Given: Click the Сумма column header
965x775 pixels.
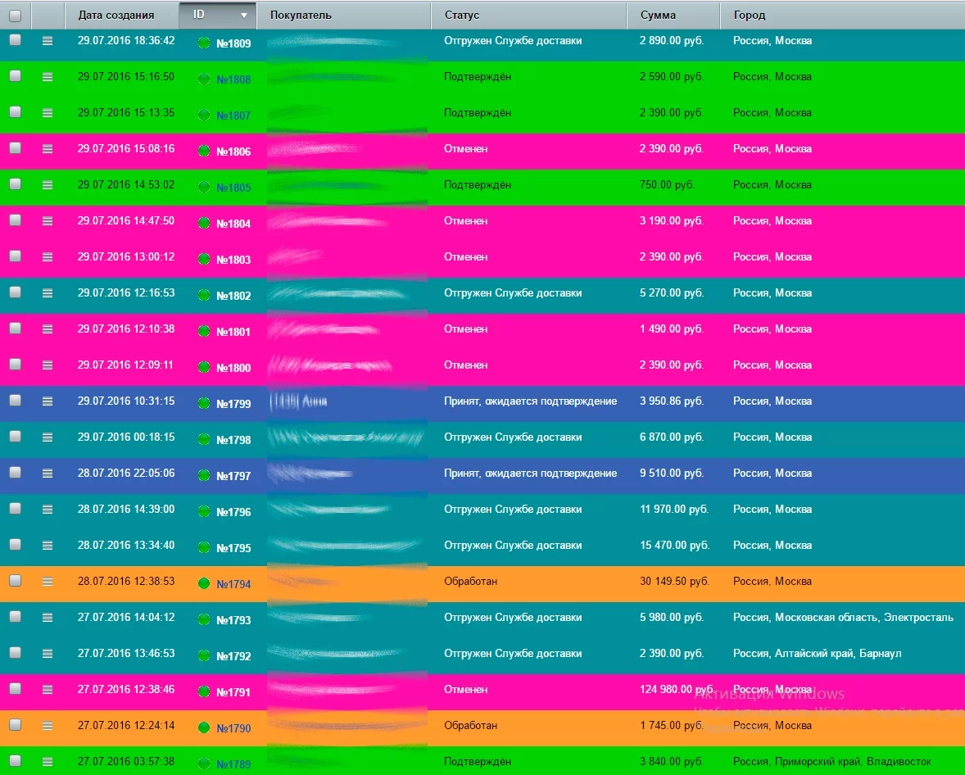Looking at the screenshot, I should pyautogui.click(x=658, y=16).
